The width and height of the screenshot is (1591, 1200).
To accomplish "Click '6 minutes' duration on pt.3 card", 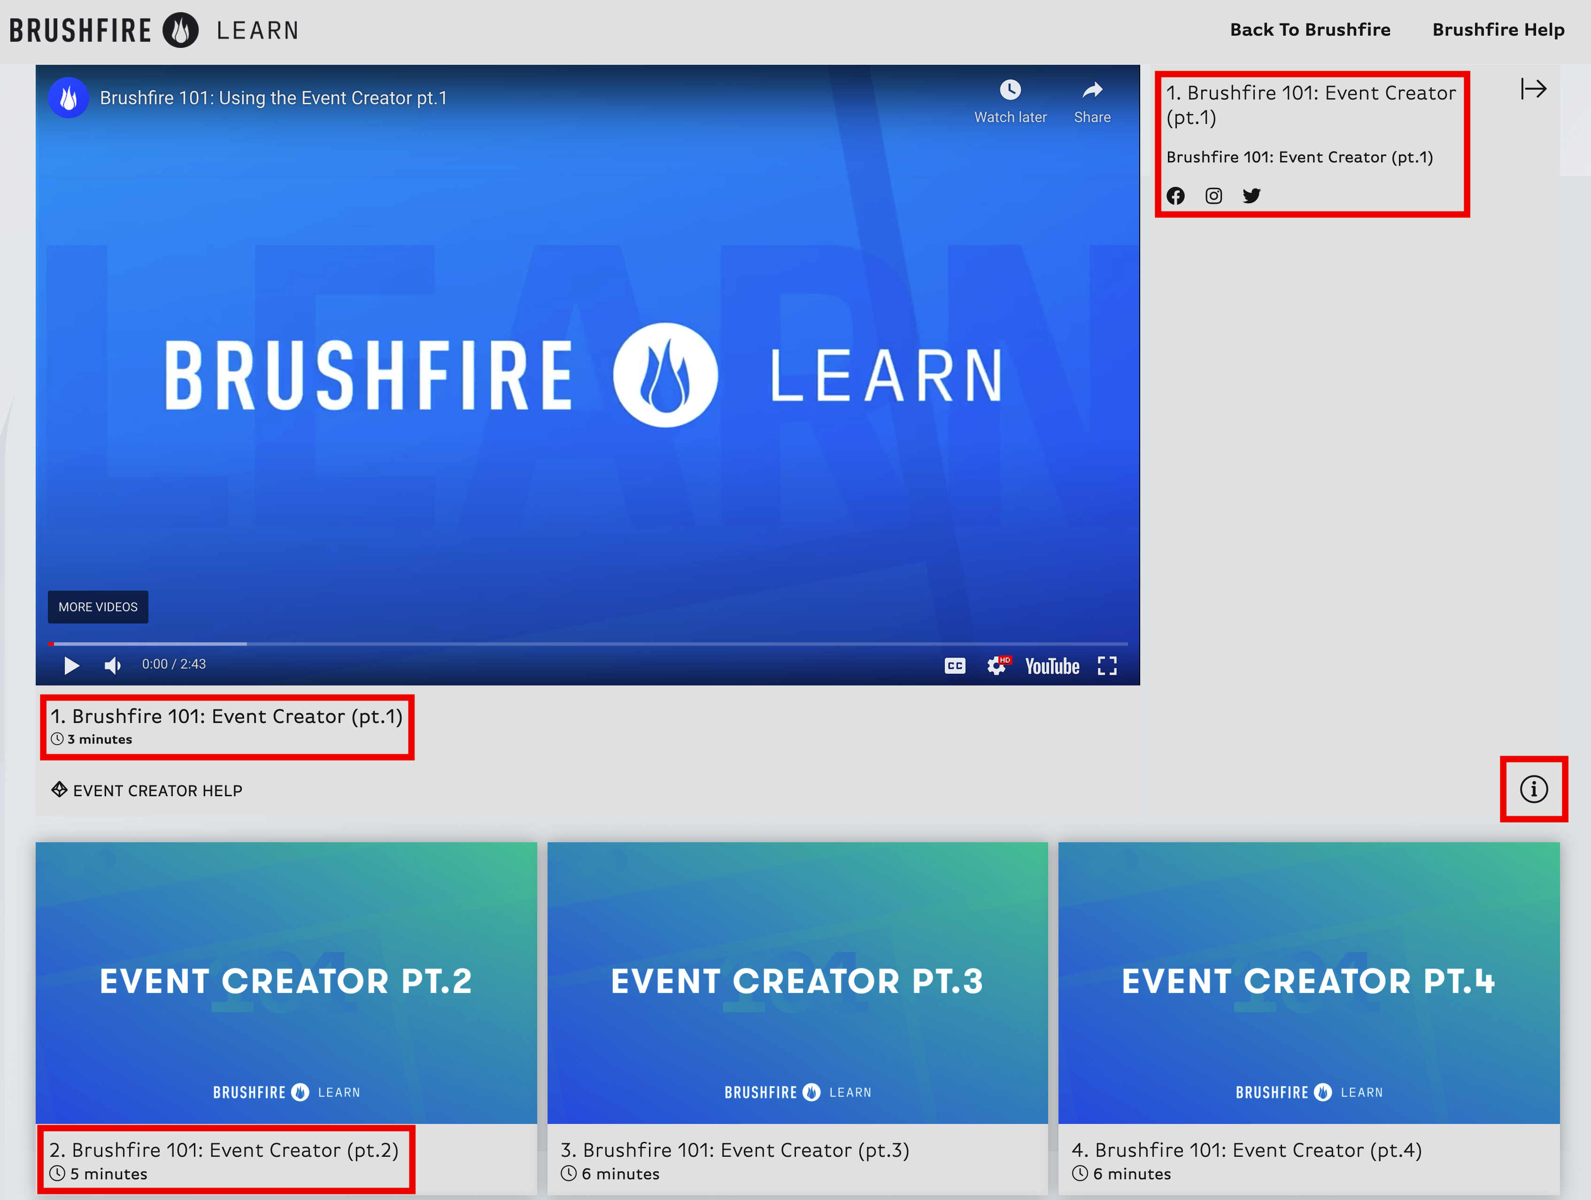I will coord(620,1173).
